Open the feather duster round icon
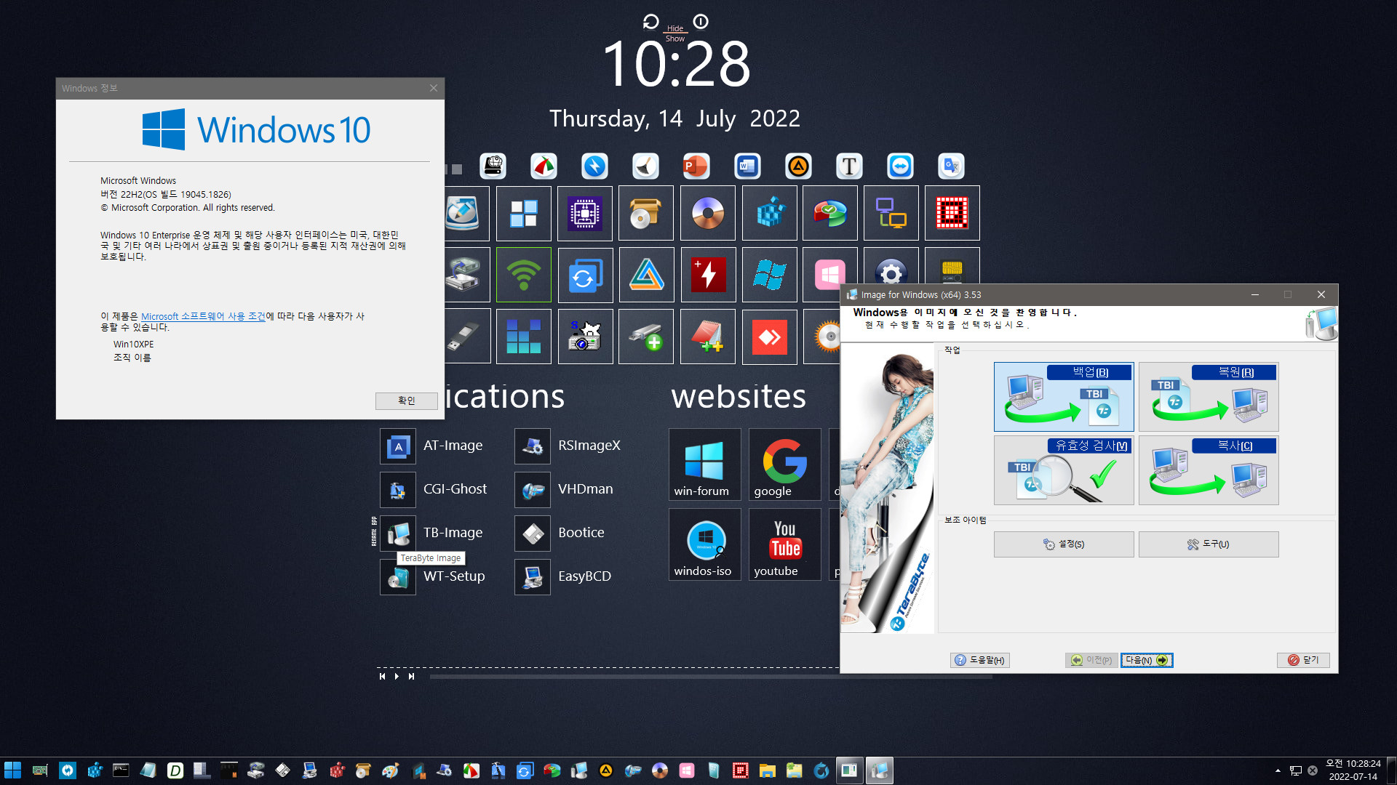Screen dimensions: 1397x785 (x=645, y=166)
